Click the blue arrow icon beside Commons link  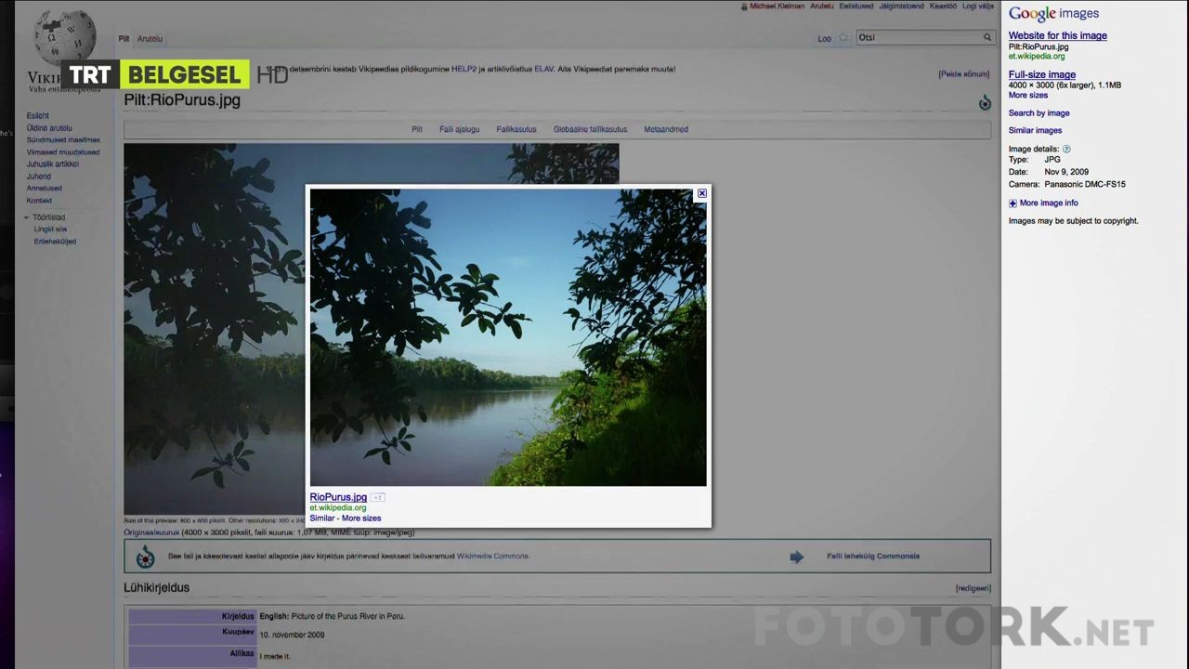[x=796, y=557]
